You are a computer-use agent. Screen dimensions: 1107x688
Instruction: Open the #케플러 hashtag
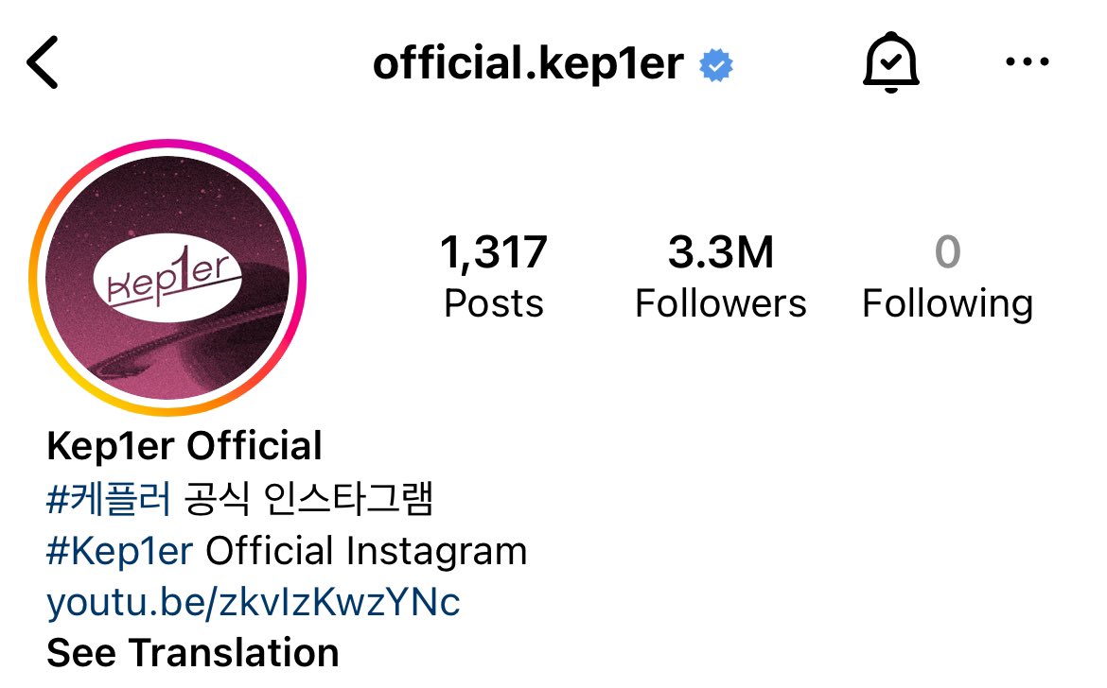tap(109, 499)
